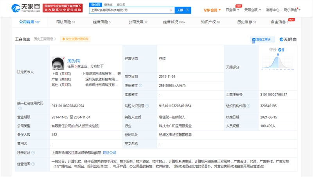Open the VIP会员 dropdown
The height and width of the screenshot is (177, 313).
click(x=212, y=10)
